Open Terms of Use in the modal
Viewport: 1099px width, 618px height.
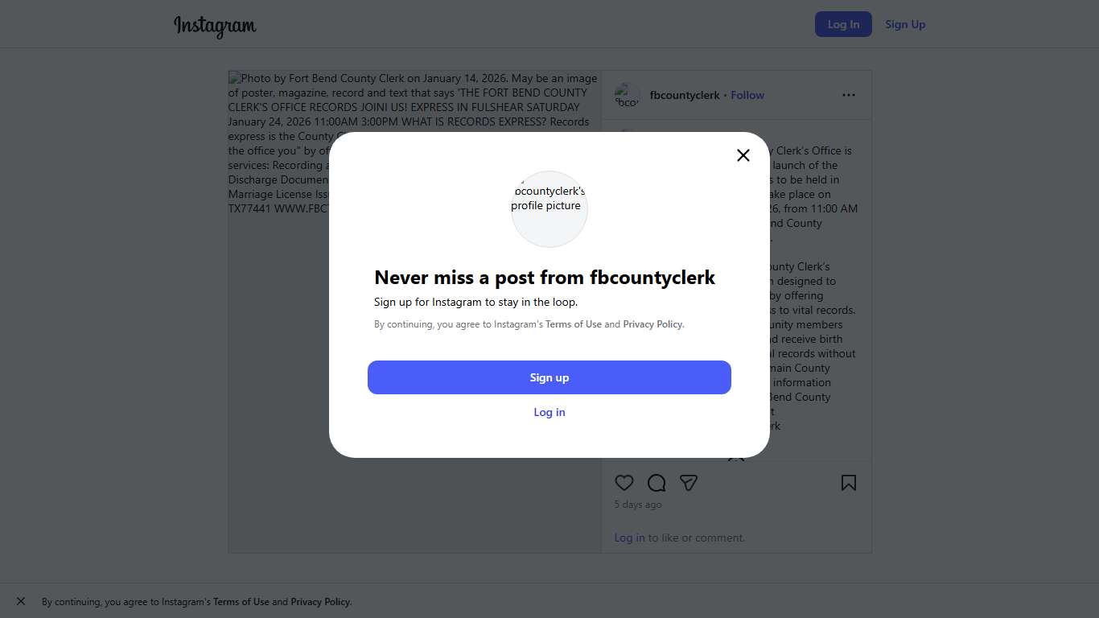tap(574, 324)
